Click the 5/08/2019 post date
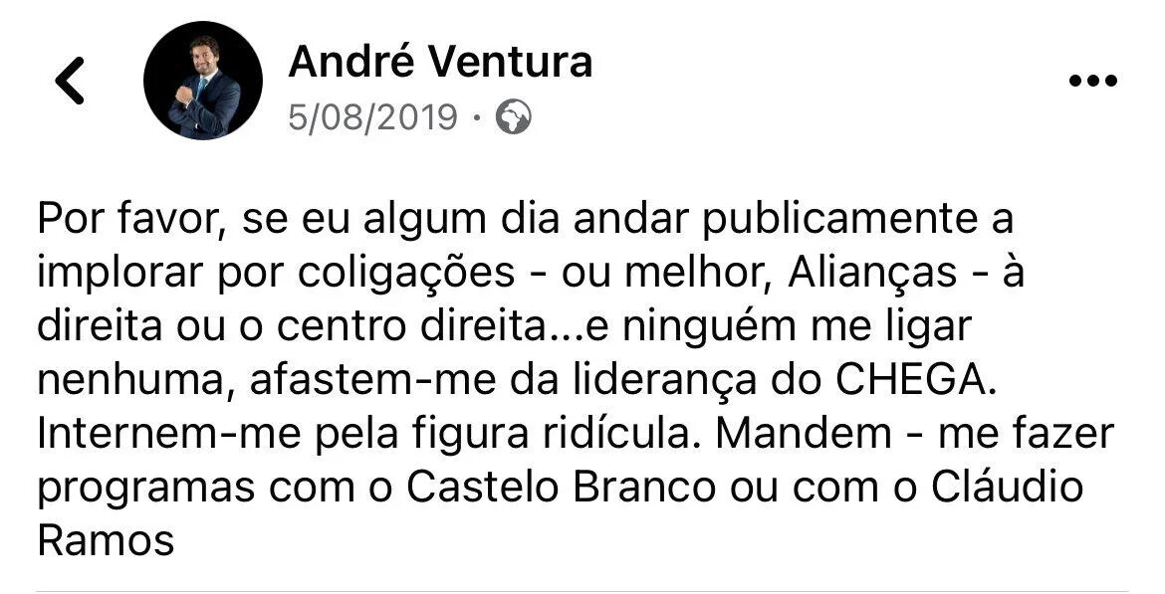This screenshot has width=1165, height=594. point(372,118)
